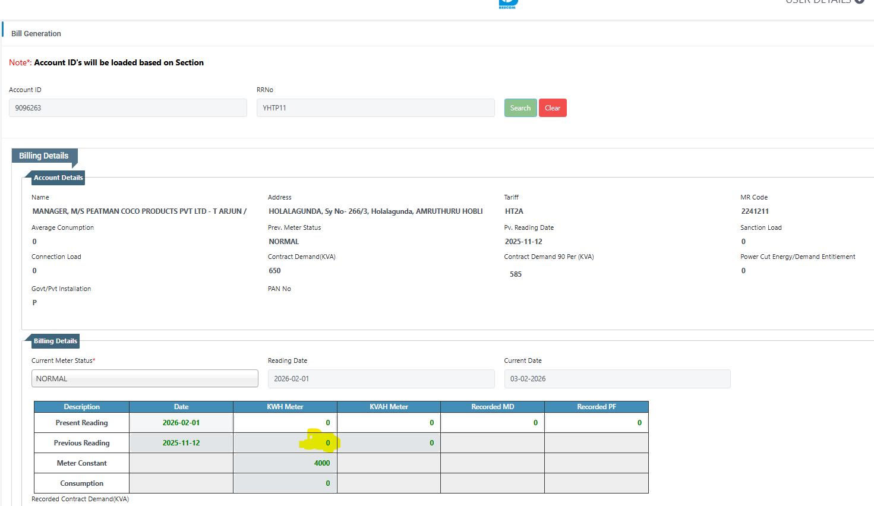Click the BESCOM logo at top
Image resolution: width=874 pixels, height=506 pixels.
click(x=508, y=4)
